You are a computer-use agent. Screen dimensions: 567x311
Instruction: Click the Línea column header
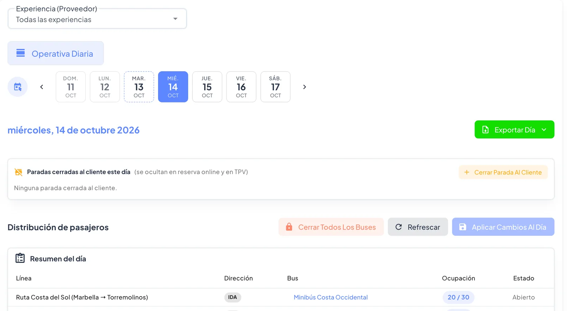click(24, 278)
